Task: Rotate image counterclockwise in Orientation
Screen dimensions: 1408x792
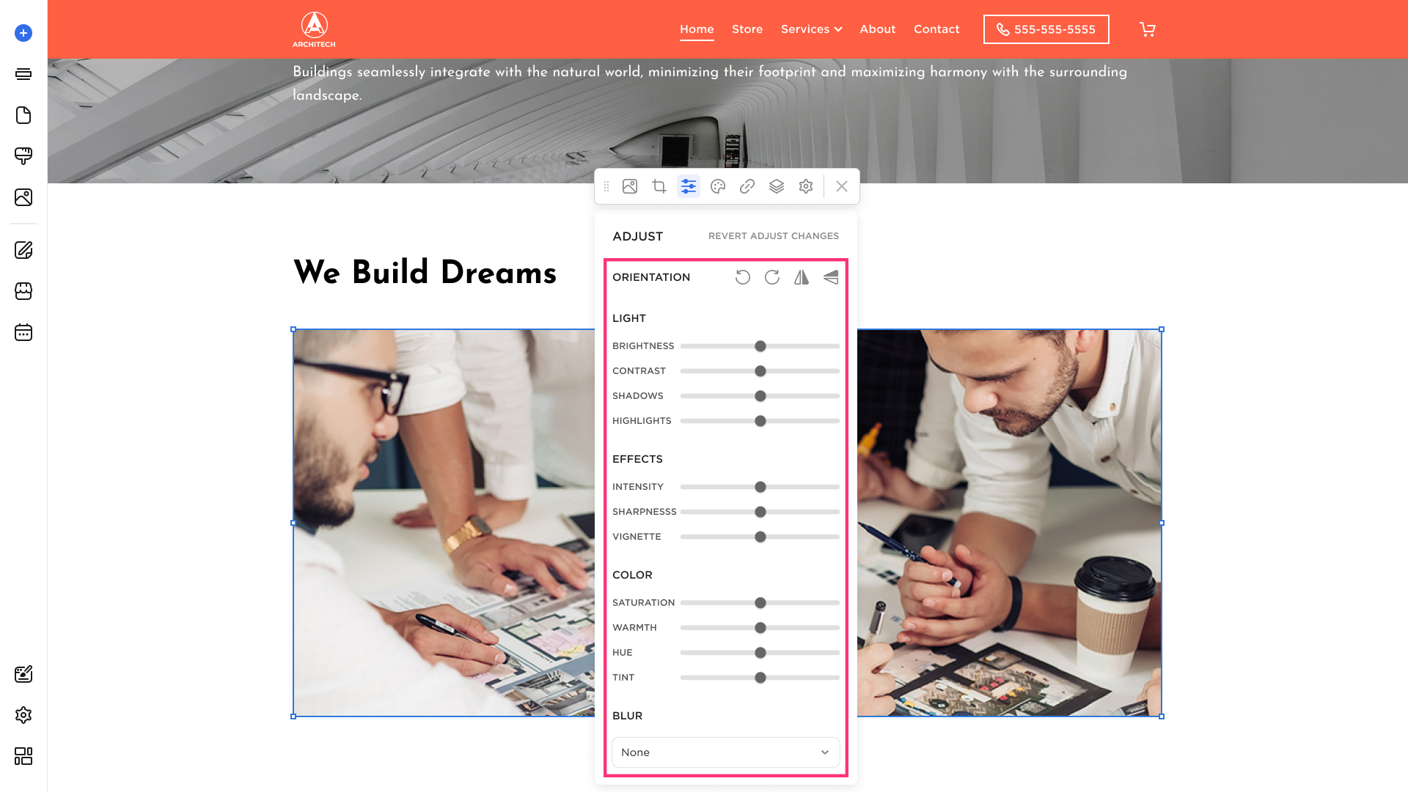Action: coord(743,277)
